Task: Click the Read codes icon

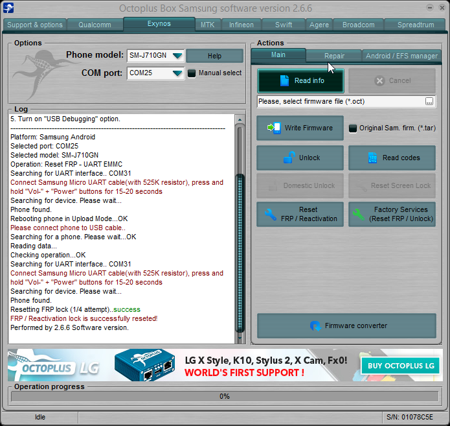Action: pos(372,158)
